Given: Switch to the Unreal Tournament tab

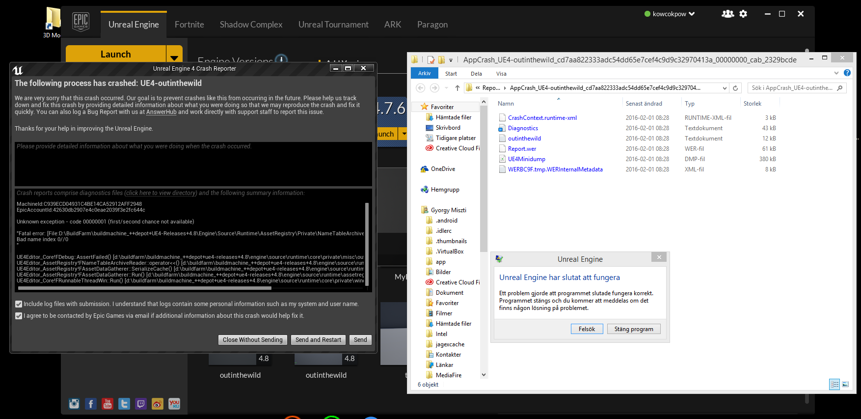Looking at the screenshot, I should pyautogui.click(x=333, y=25).
